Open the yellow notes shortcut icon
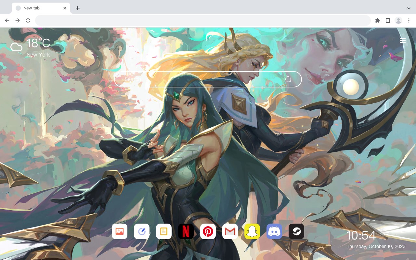Screen dimensions: 416x260 (164, 231)
